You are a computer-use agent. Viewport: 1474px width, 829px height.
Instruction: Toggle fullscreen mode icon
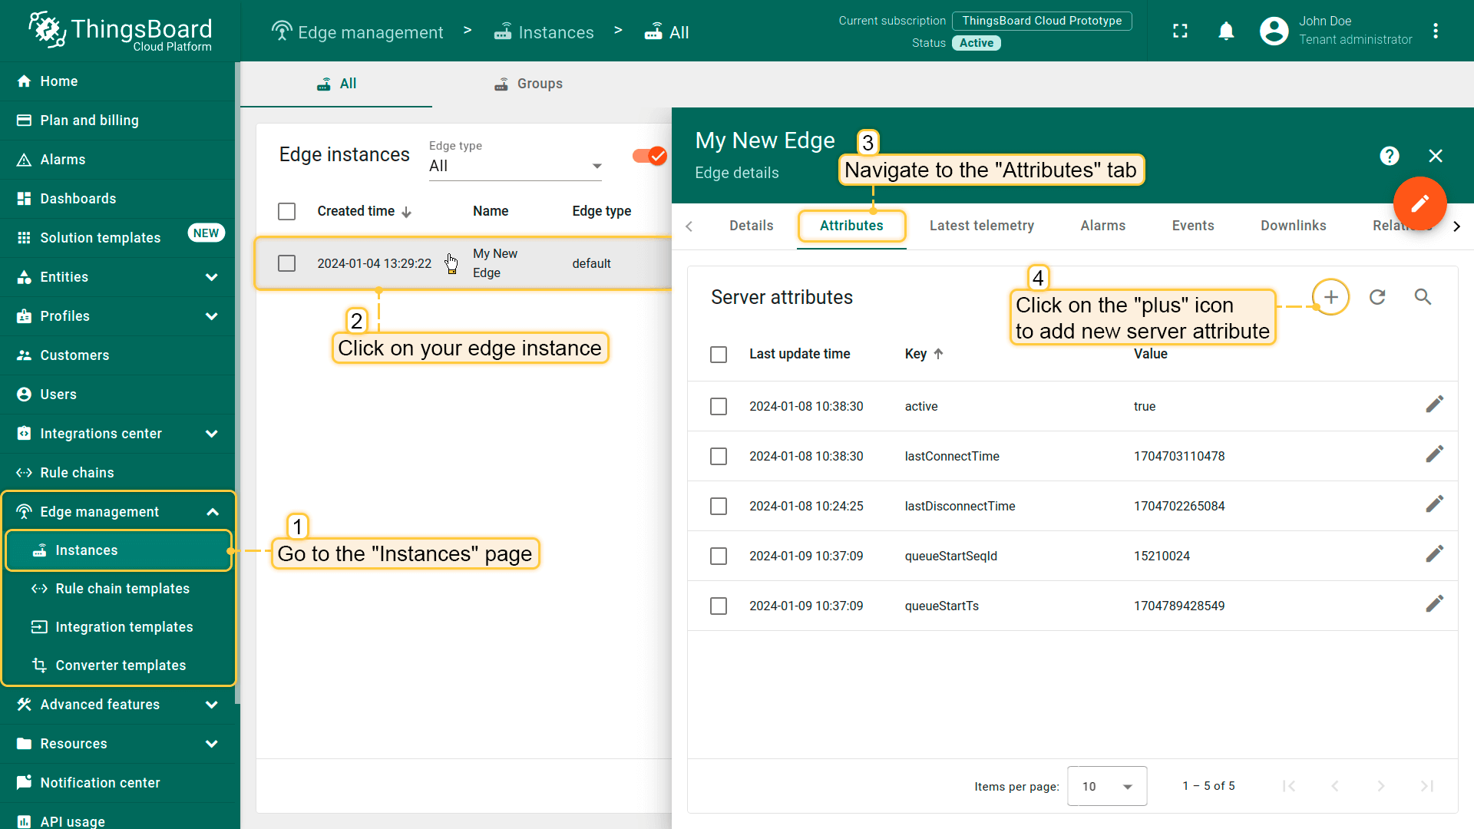point(1180,31)
